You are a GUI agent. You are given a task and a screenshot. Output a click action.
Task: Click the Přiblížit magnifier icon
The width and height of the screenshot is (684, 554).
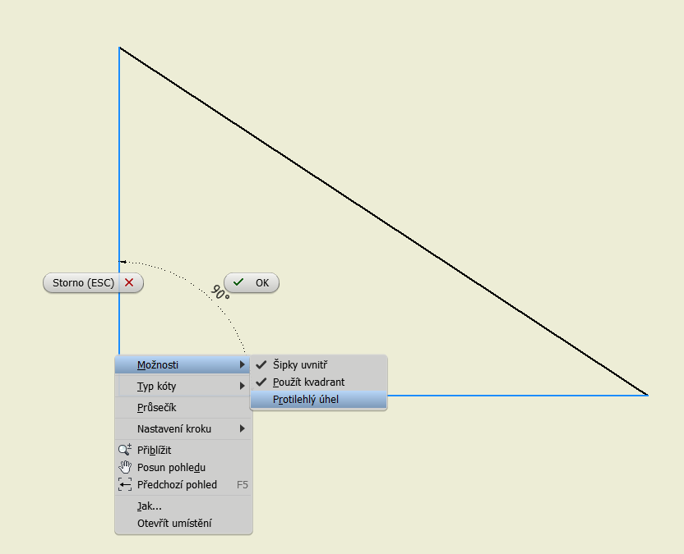(125, 450)
